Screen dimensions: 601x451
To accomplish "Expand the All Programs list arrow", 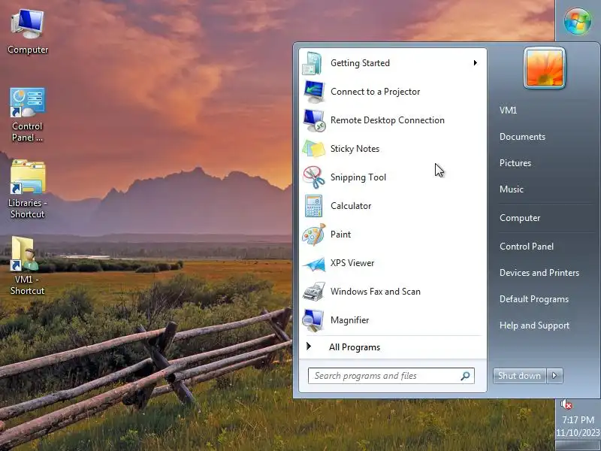I will [x=309, y=347].
